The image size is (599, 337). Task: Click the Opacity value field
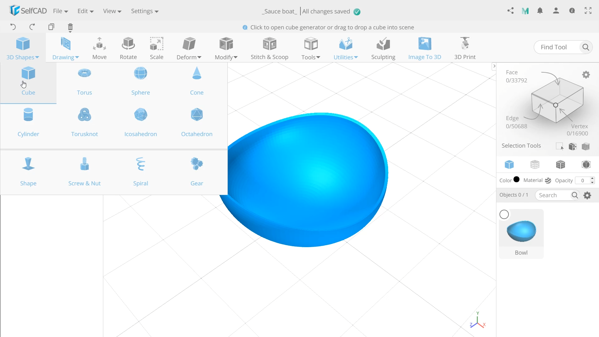click(x=582, y=180)
